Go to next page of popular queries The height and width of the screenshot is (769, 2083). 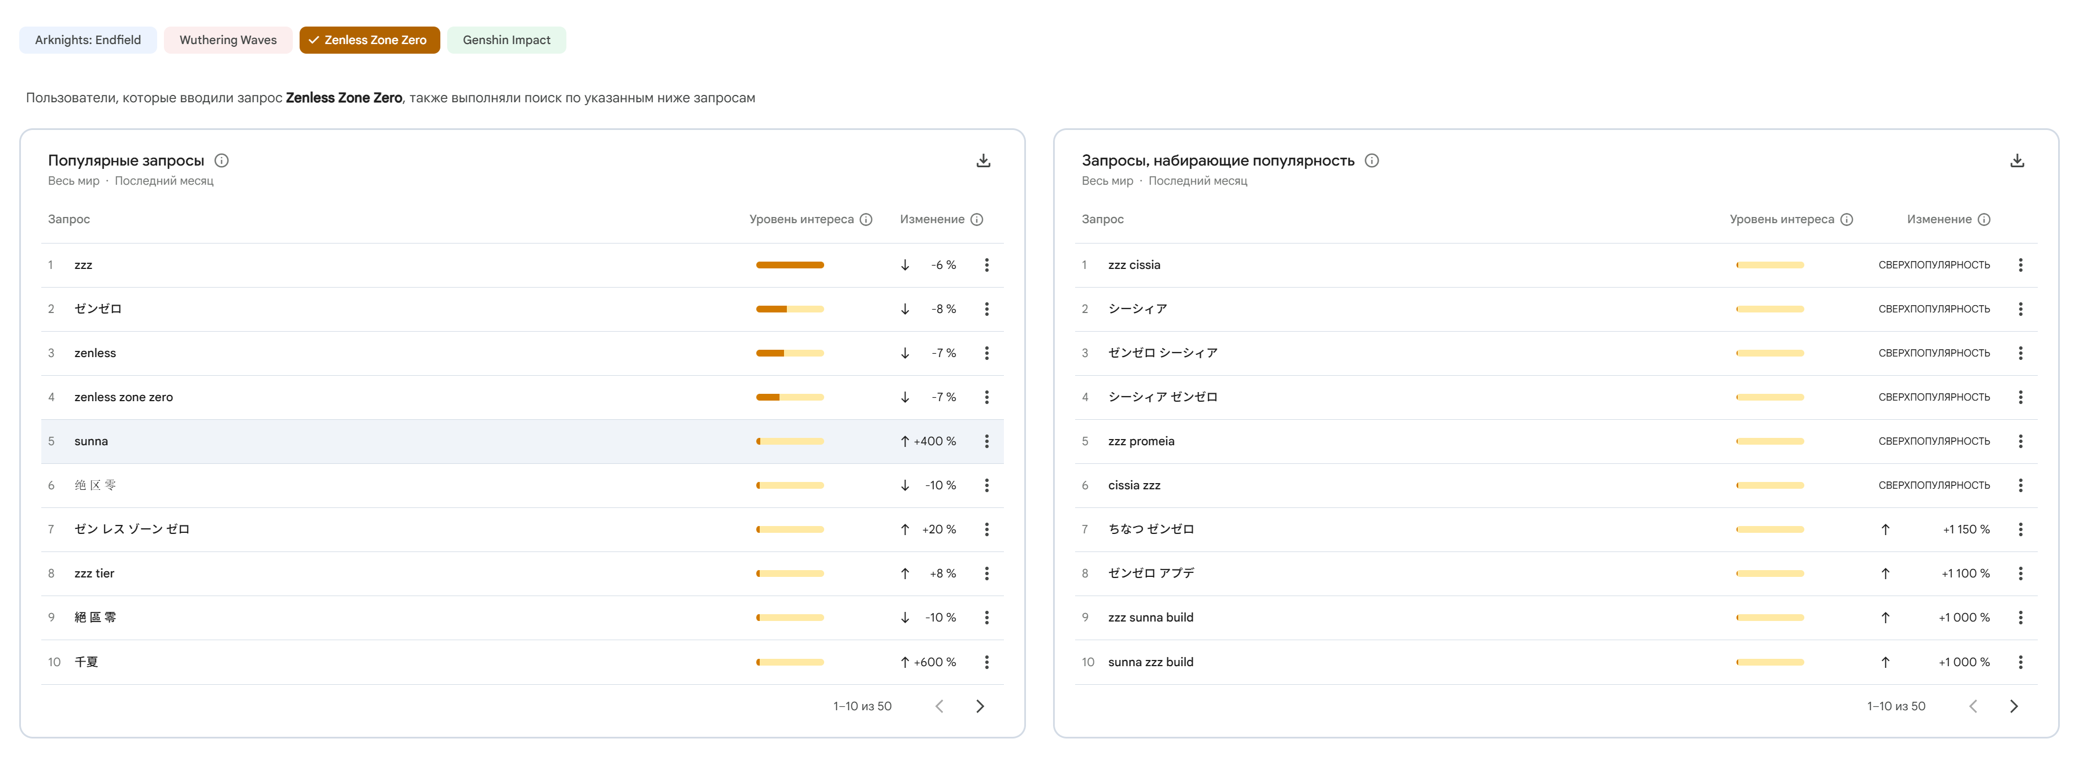(x=979, y=706)
